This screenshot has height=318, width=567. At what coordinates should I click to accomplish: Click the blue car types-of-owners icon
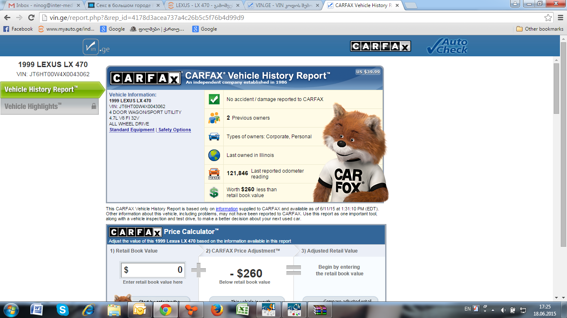click(x=214, y=137)
